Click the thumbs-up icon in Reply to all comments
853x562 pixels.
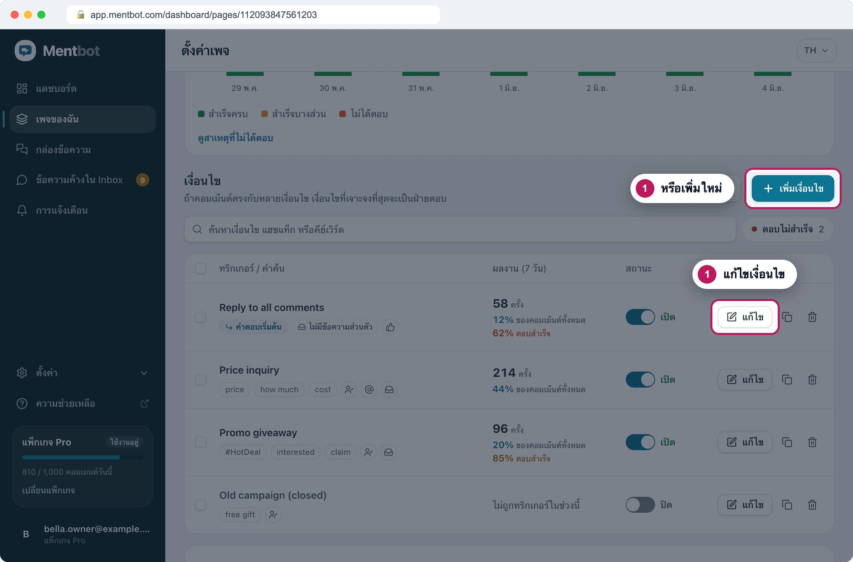click(390, 327)
